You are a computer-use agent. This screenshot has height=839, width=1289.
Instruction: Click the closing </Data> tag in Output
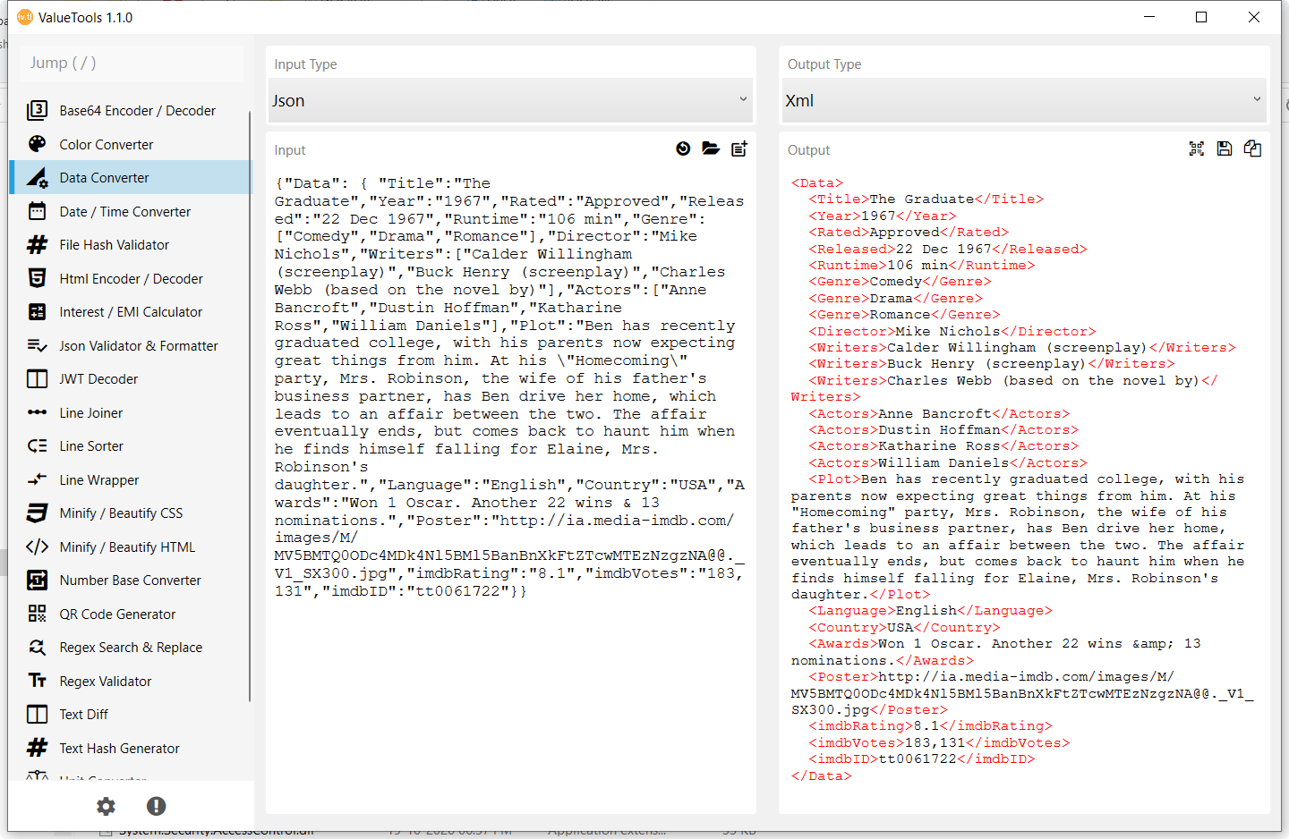(x=822, y=776)
